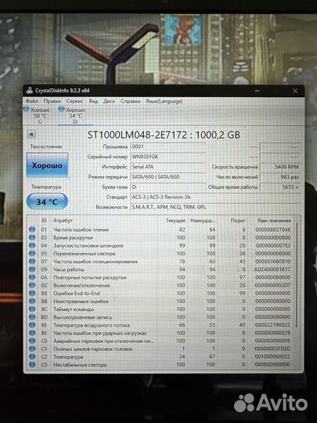Click the disk model title ST1000LM048-2E7172
This screenshot has width=317, height=423.
pyautogui.click(x=137, y=135)
